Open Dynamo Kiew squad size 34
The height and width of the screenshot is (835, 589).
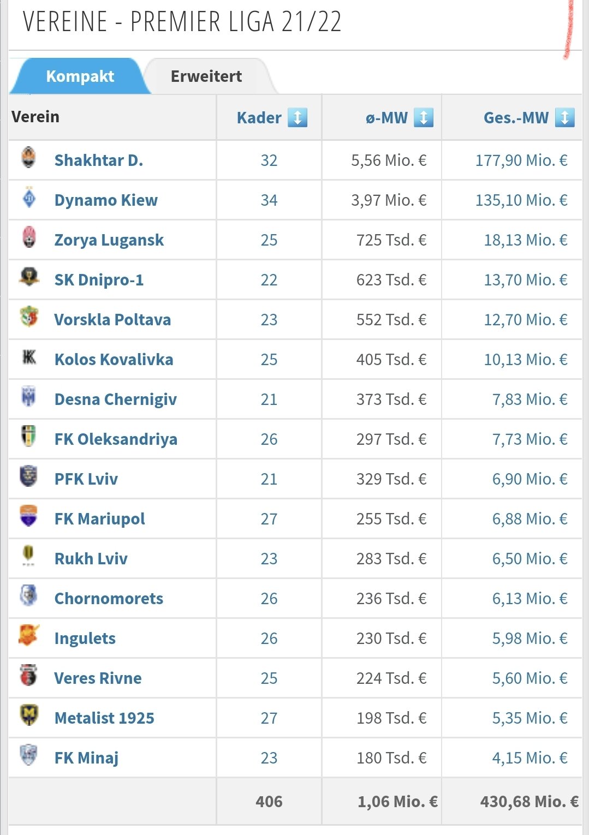tap(269, 200)
